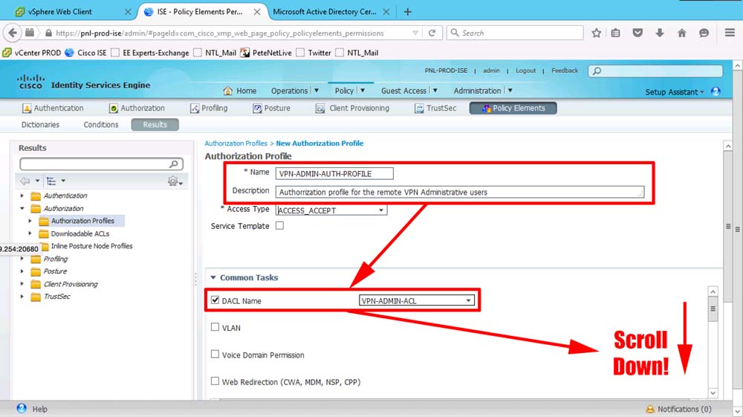Expand the Profiling folder in tree
The image size is (743, 417).
coord(22,259)
